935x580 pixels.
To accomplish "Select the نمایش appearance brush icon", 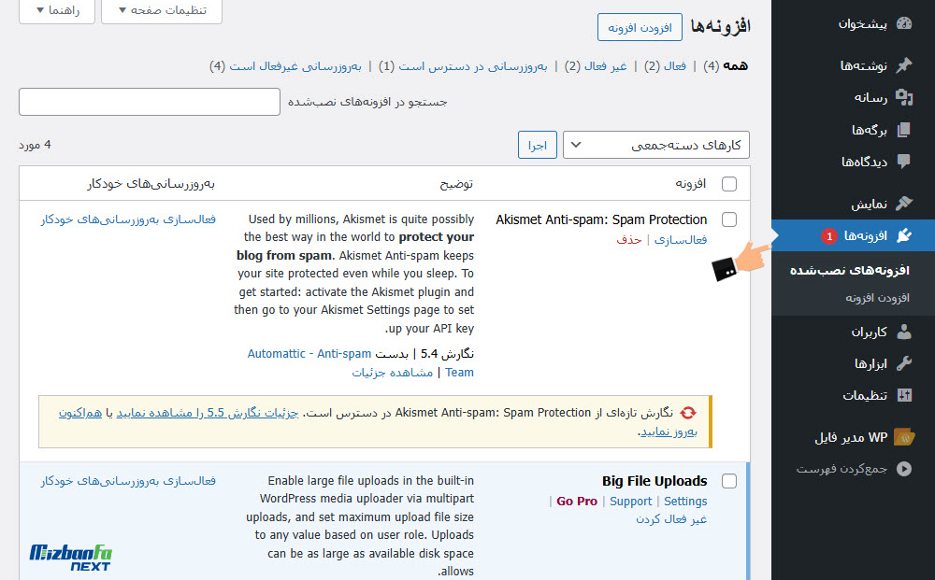I will click(903, 204).
